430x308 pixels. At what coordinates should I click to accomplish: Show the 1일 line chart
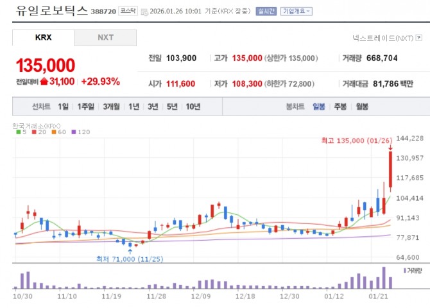(x=63, y=107)
